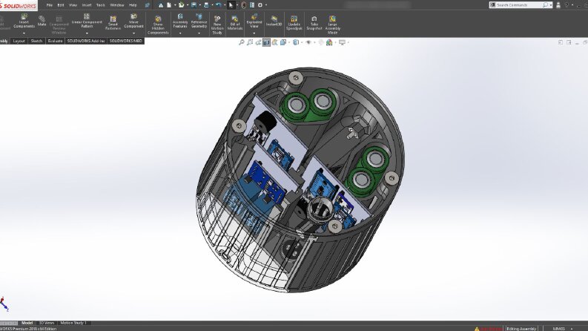Click the Rebuild traffic light icon
Screen dimensions: 588x331
tap(244, 5)
